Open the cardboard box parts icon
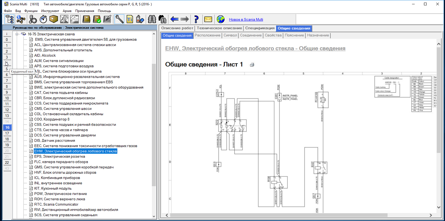445x221 pixels. 53,19
